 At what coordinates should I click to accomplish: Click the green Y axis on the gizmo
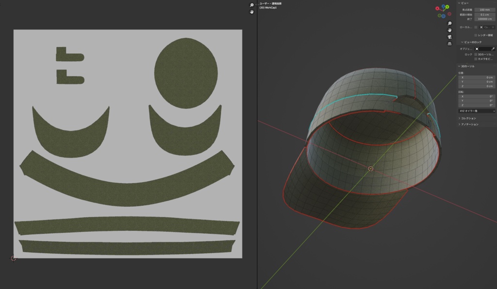click(x=447, y=7)
